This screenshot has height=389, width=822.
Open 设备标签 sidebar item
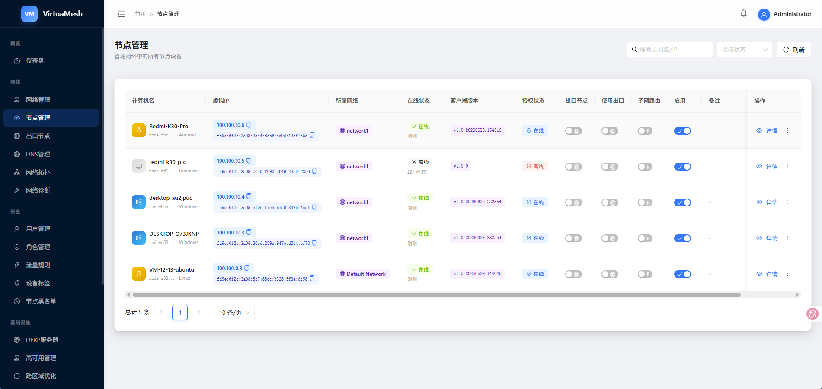[51, 283]
